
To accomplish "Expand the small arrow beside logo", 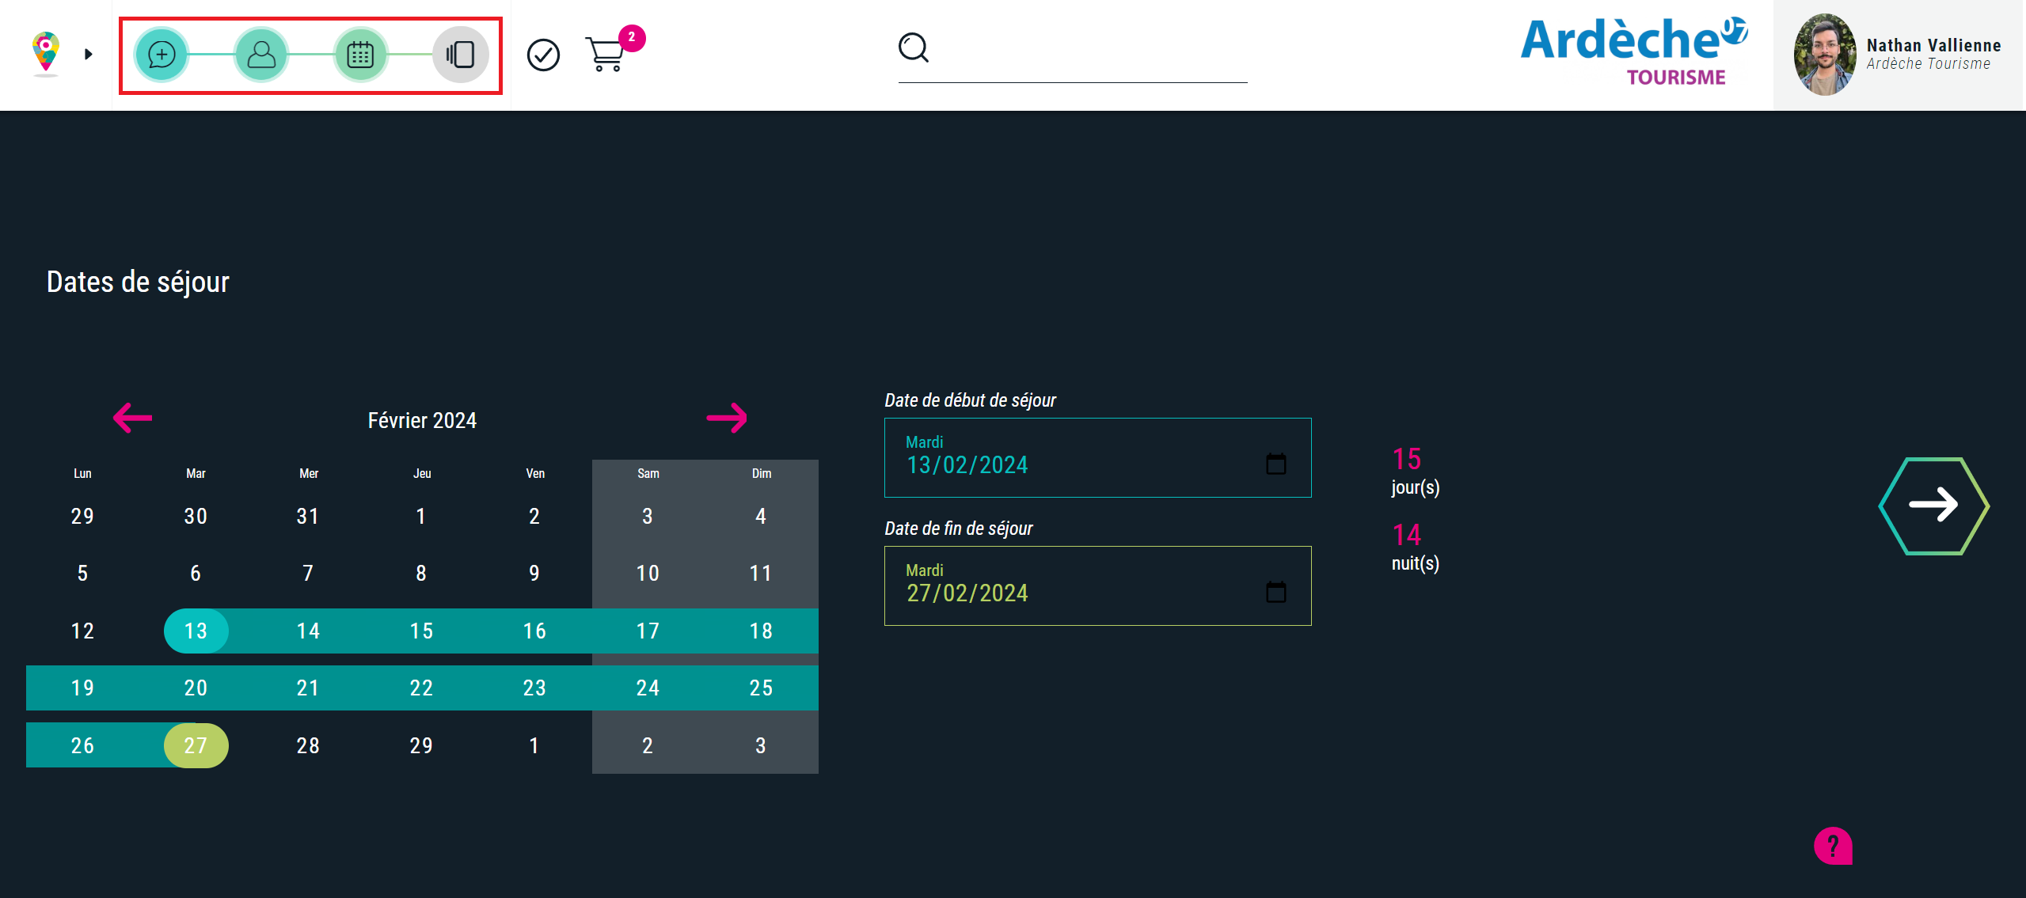I will (89, 54).
